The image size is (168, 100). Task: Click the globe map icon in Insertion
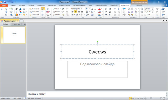pos(11,15)
